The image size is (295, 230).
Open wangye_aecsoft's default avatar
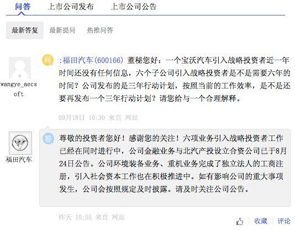20,68
